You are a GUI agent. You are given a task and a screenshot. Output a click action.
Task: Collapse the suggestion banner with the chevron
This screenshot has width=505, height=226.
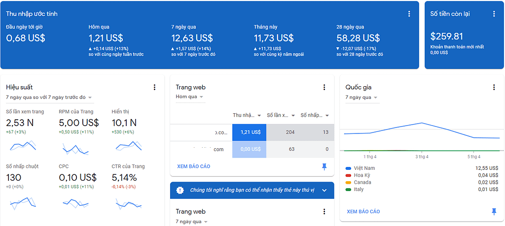tap(325, 191)
